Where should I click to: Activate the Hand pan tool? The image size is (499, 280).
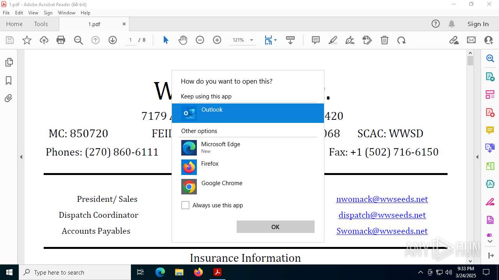pos(183,40)
